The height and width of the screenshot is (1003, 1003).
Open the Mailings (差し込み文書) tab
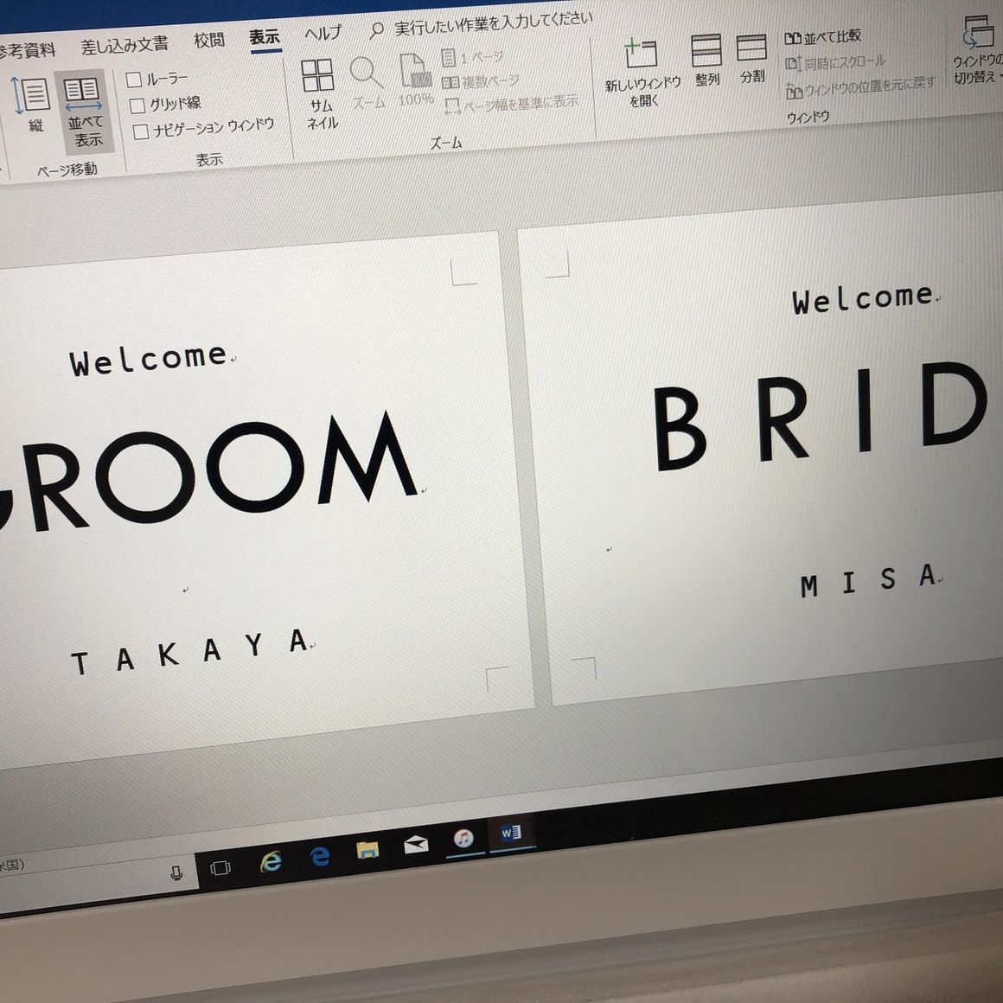[125, 45]
